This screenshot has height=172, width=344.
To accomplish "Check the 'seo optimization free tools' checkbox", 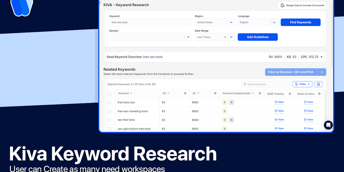I will coord(109,129).
